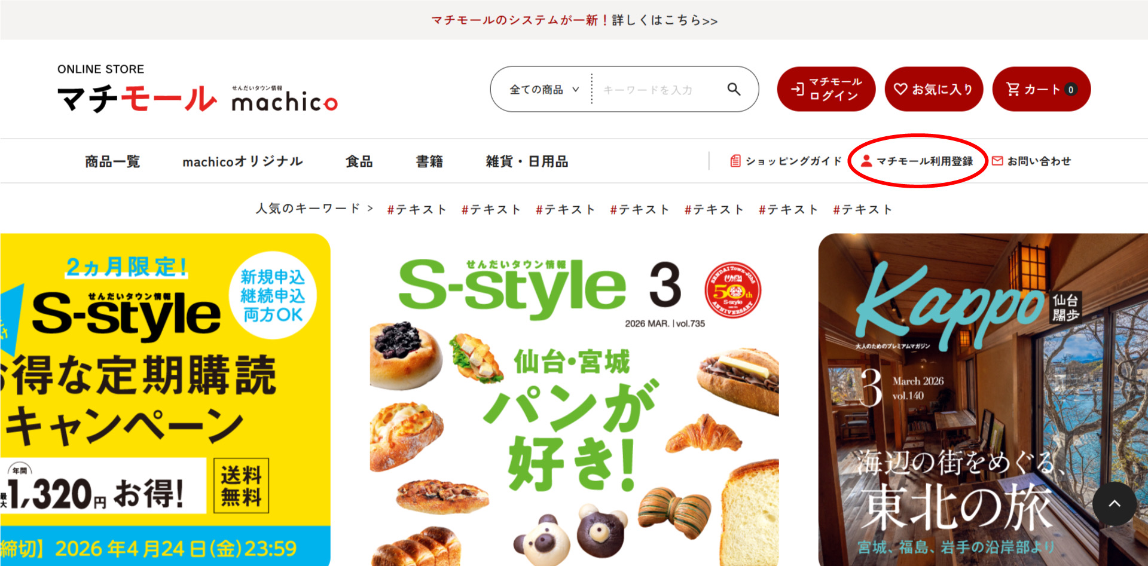Select machicoオリジナル in navigation
1148x566 pixels.
243,161
